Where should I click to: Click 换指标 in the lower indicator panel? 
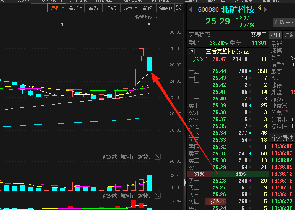pos(145,196)
